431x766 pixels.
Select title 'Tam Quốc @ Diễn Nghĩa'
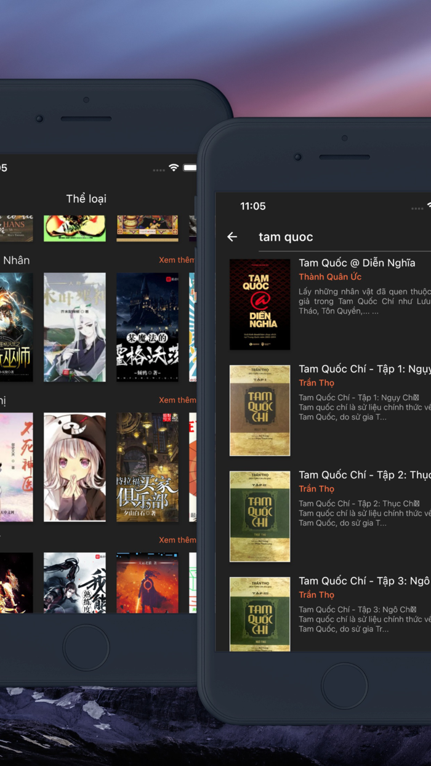point(357,263)
